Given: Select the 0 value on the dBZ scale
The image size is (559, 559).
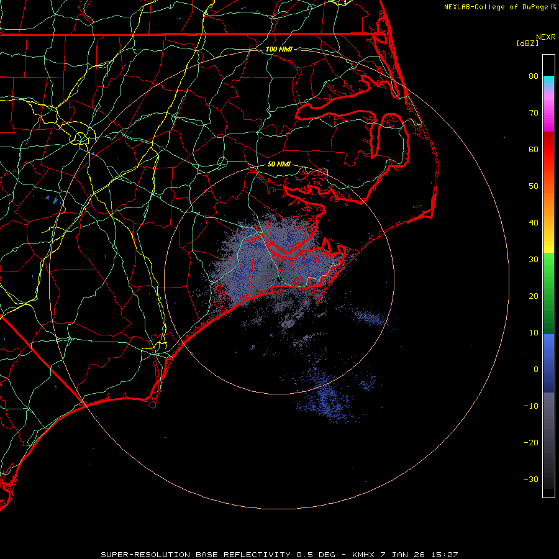Looking at the screenshot, I should point(536,370).
